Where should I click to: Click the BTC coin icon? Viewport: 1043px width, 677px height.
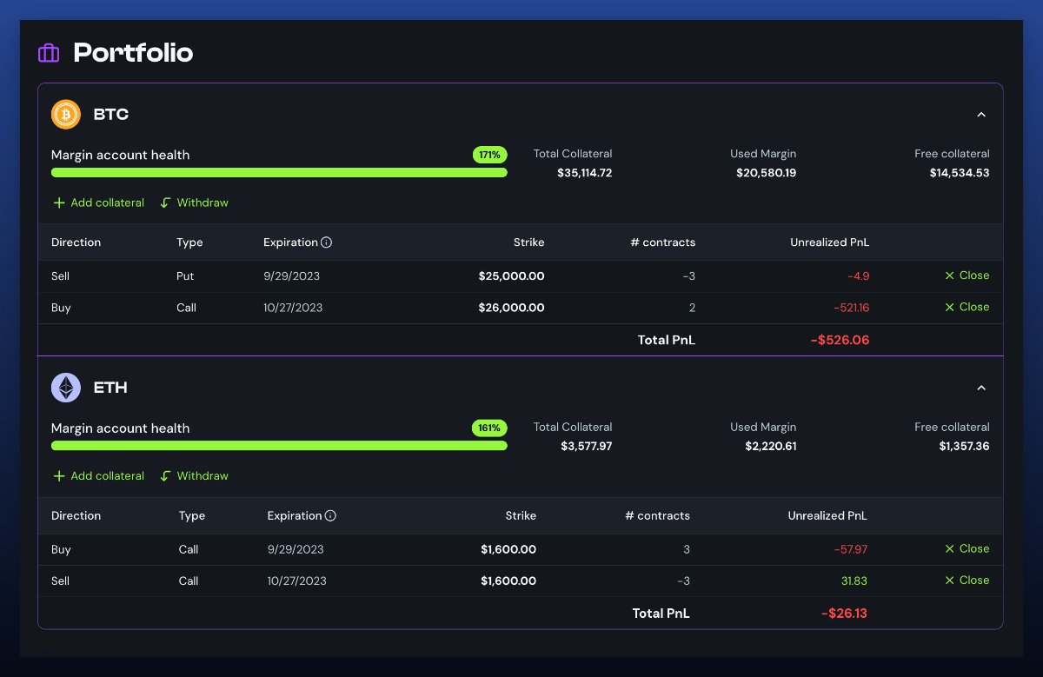pyautogui.click(x=65, y=114)
